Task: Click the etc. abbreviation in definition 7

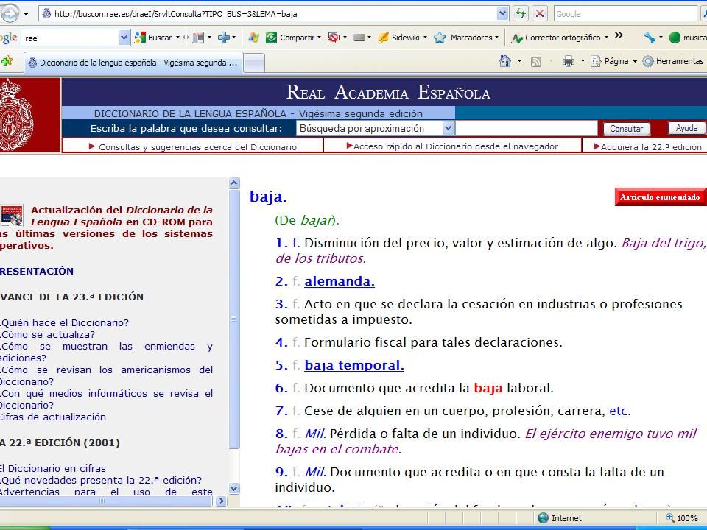Action: pyautogui.click(x=619, y=411)
